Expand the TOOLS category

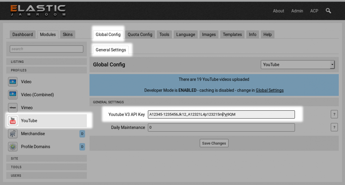[46, 167]
